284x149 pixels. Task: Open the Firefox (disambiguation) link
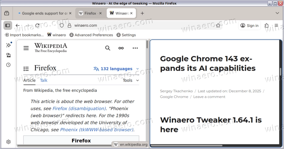79,108
